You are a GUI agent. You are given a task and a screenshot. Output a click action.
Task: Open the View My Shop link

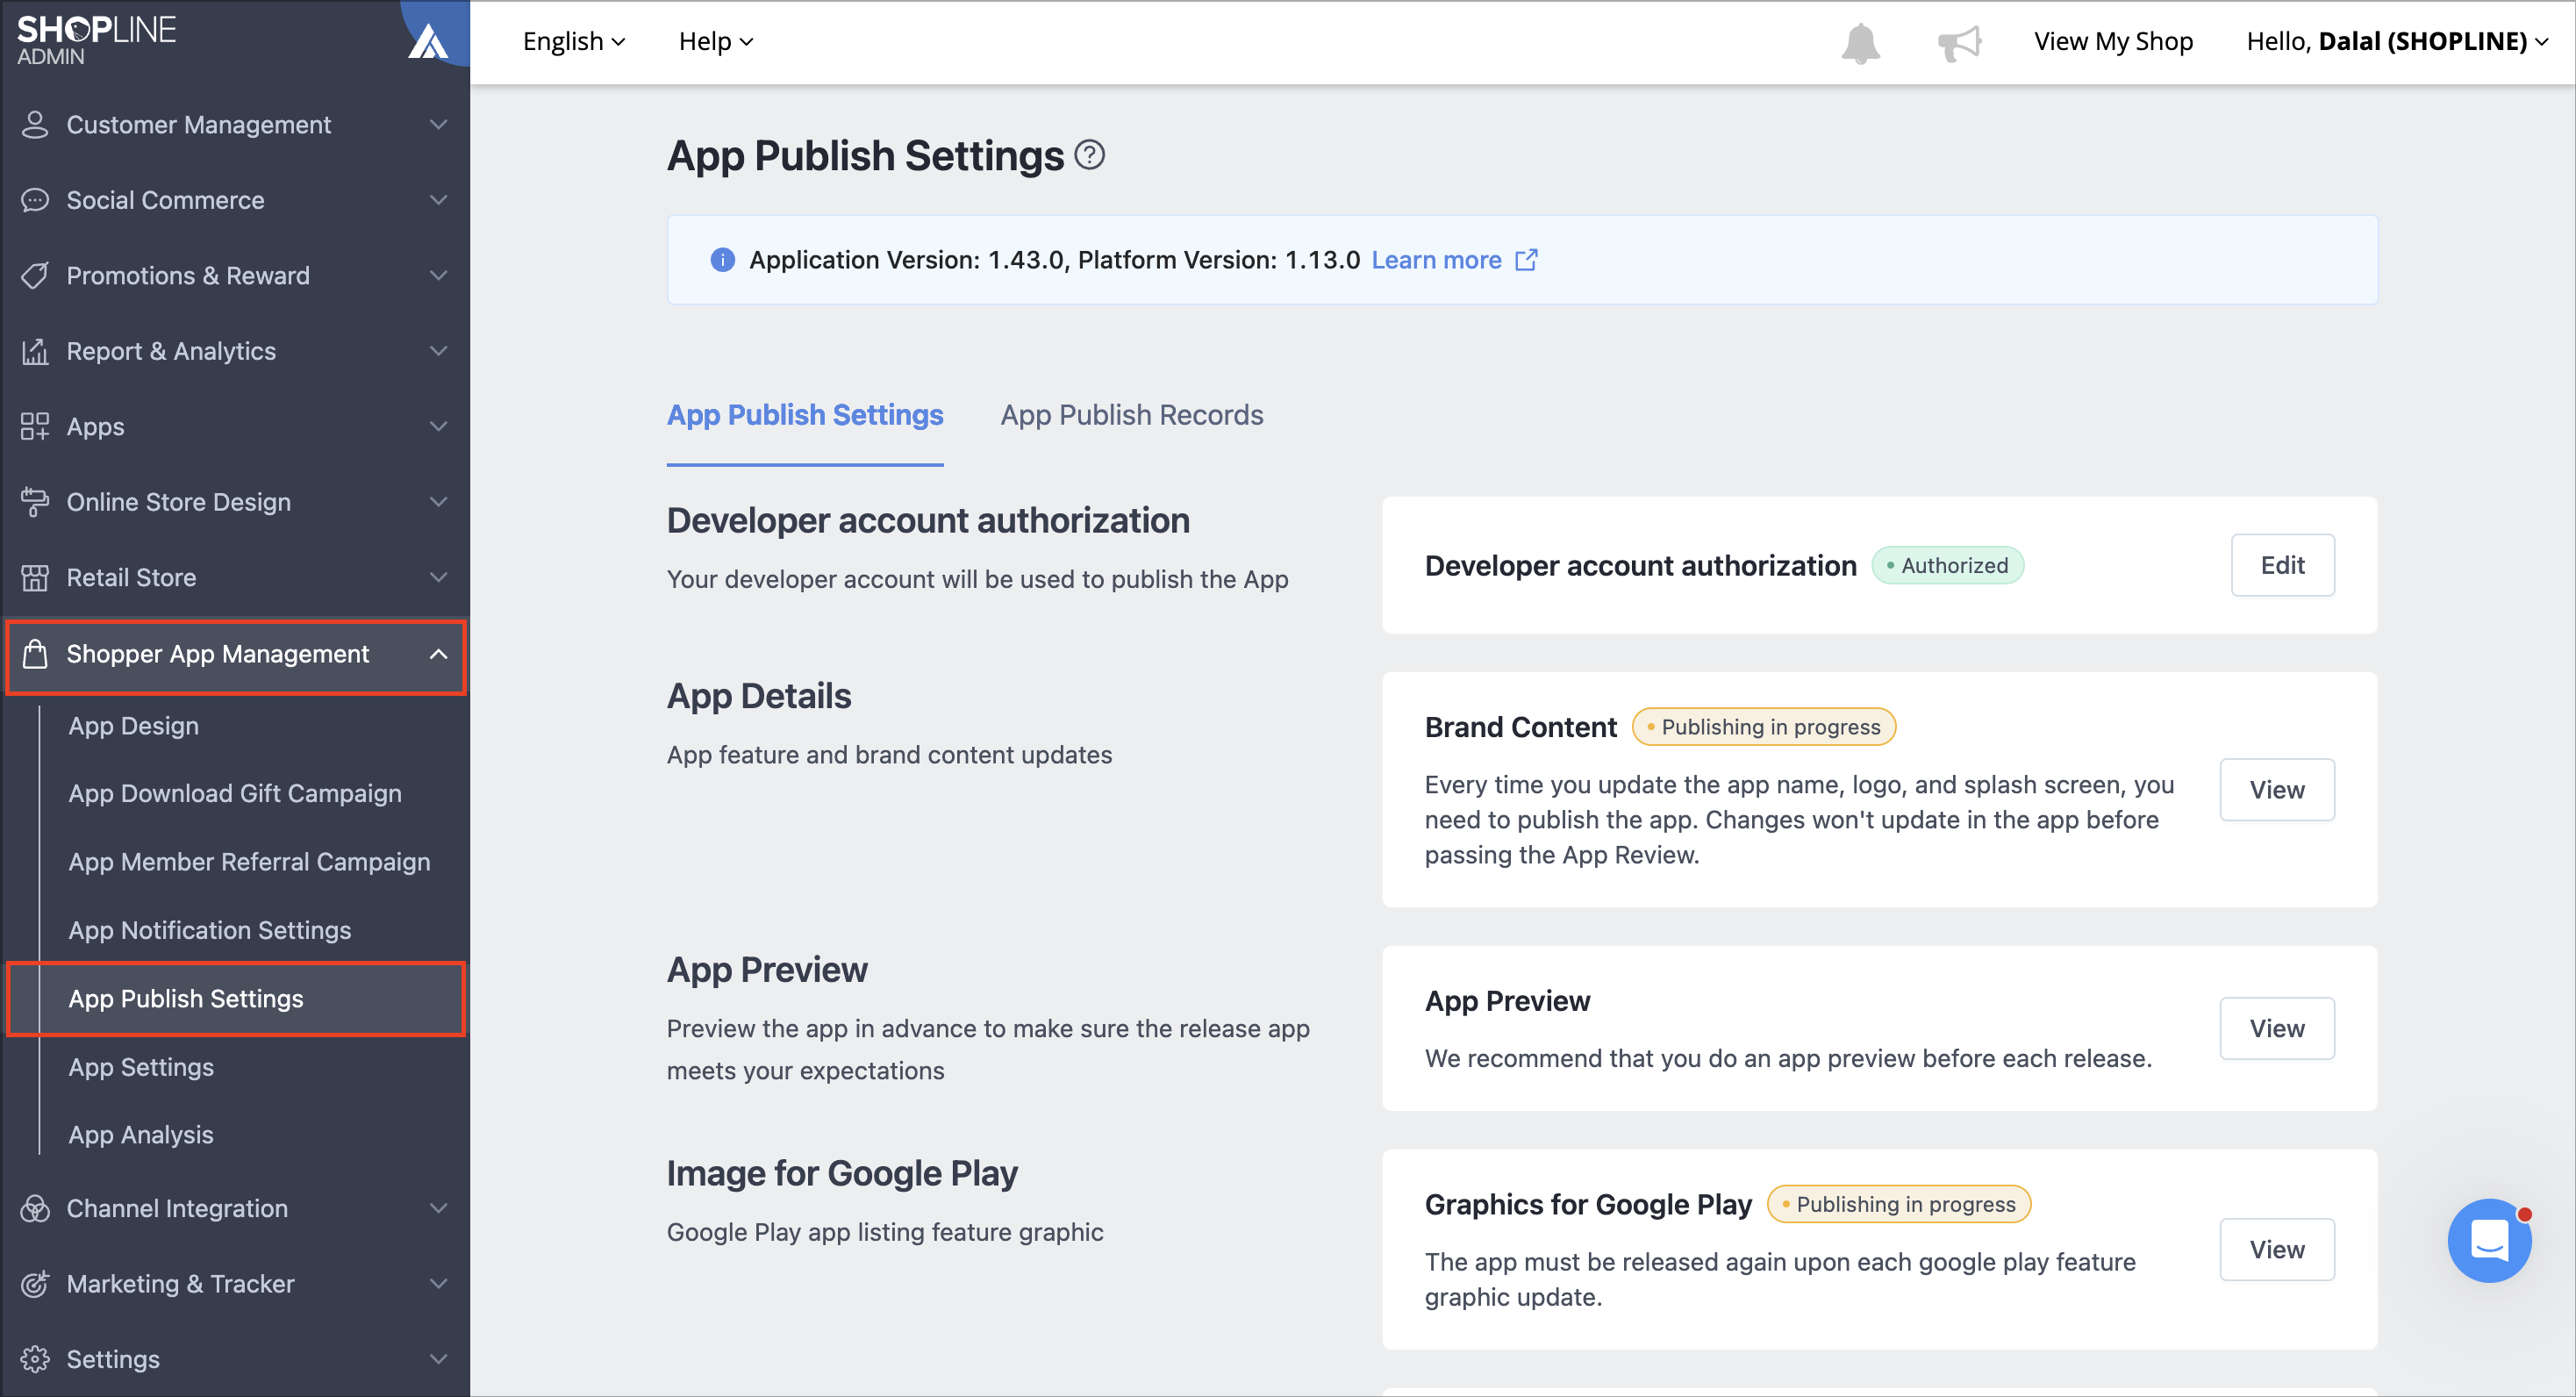(2113, 42)
